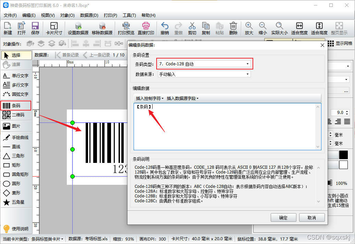
Task: Select the 圆角矩形 rounded rectangle tool
Action: pos(16,174)
